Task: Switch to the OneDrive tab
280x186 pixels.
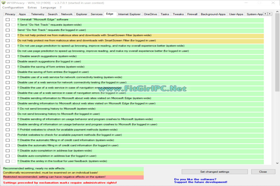Action: (x=150, y=14)
